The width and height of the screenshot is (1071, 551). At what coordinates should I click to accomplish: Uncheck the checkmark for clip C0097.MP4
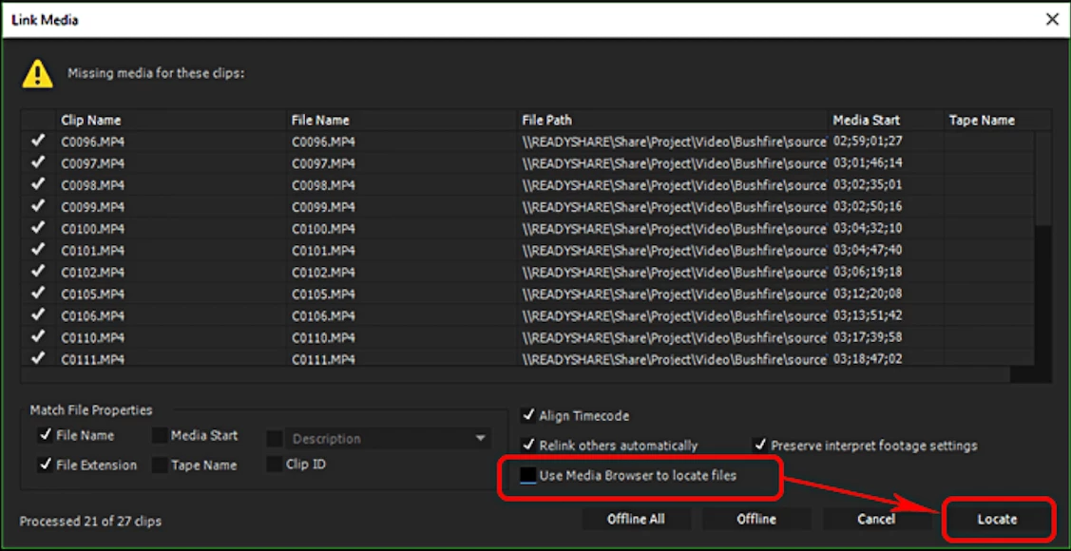click(38, 162)
